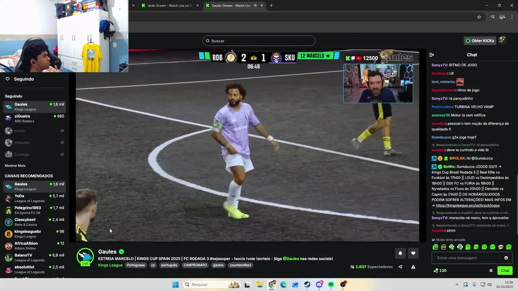Click the green Chat send button
Image resolution: width=518 pixels, height=291 pixels.
point(505,270)
